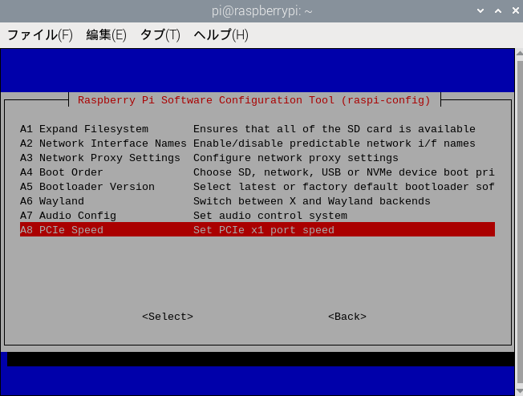Click the <Select> button
The width and height of the screenshot is (523, 396).
[x=168, y=317]
